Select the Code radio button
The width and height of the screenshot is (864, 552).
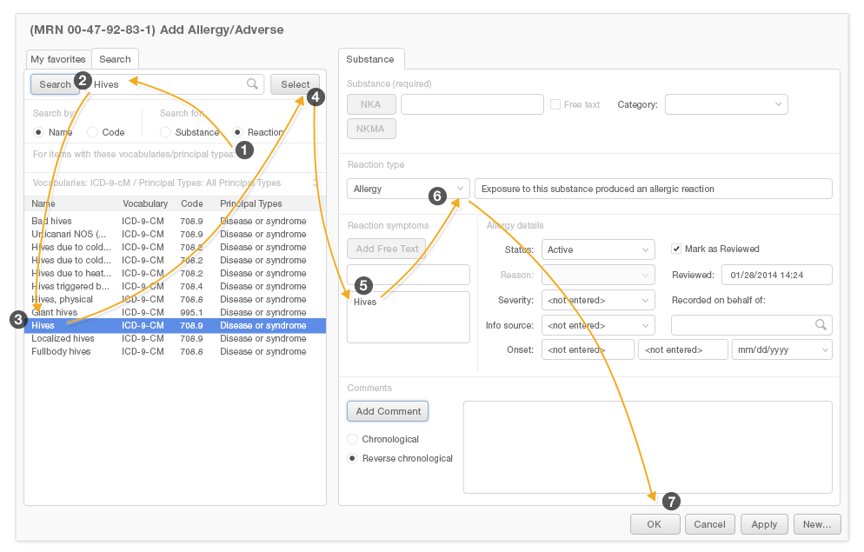[x=92, y=132]
